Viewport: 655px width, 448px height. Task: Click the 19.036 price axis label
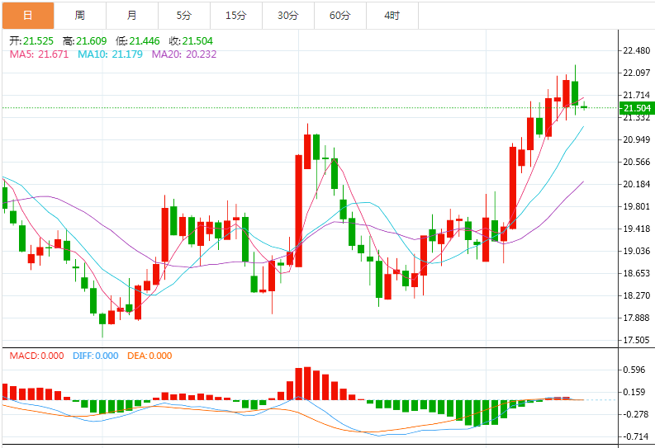(x=637, y=251)
